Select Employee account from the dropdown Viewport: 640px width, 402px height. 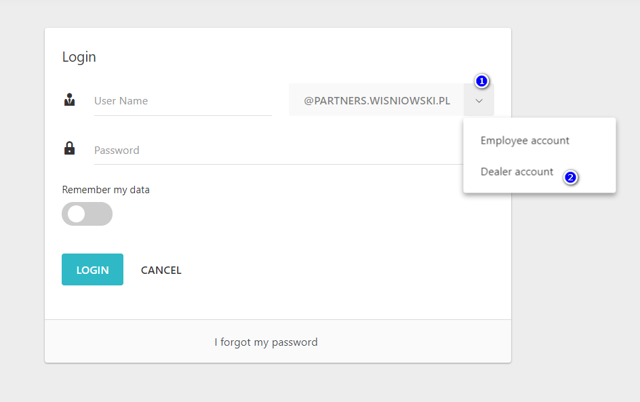pos(525,141)
